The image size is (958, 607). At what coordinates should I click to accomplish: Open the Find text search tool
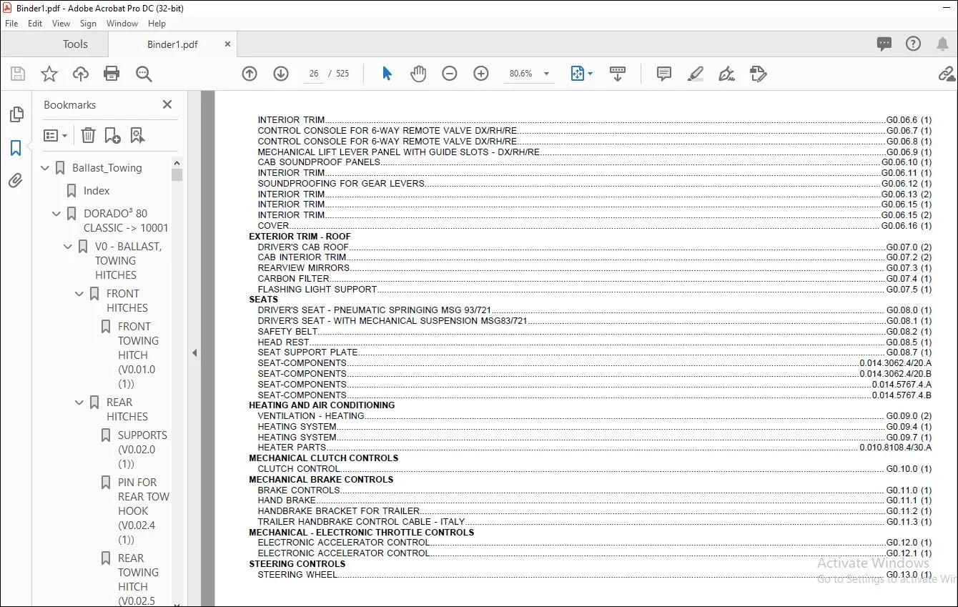(x=144, y=74)
